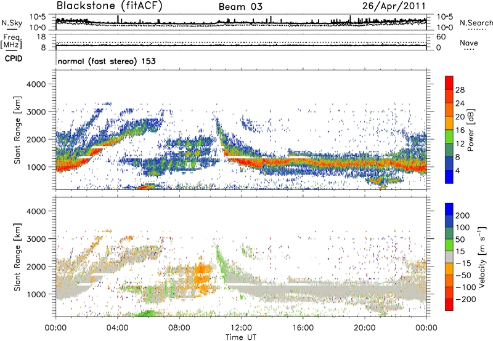
Task: Click the "-15" value on Velocity colorbar
Action: click(463, 263)
